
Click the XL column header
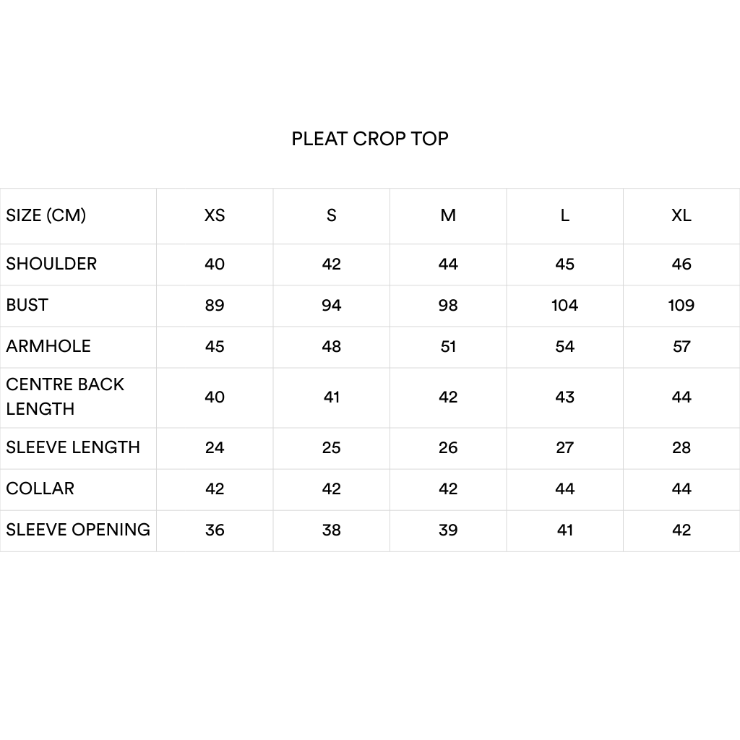(681, 215)
